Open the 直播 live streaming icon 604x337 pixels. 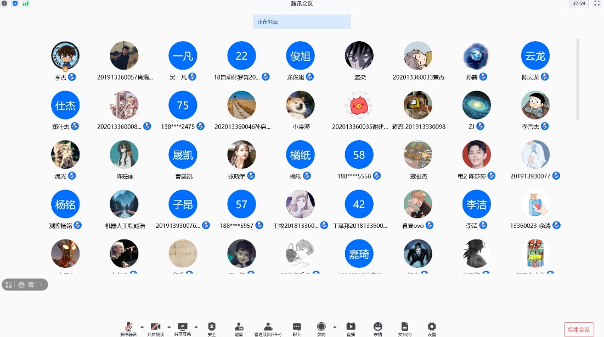[351, 327]
